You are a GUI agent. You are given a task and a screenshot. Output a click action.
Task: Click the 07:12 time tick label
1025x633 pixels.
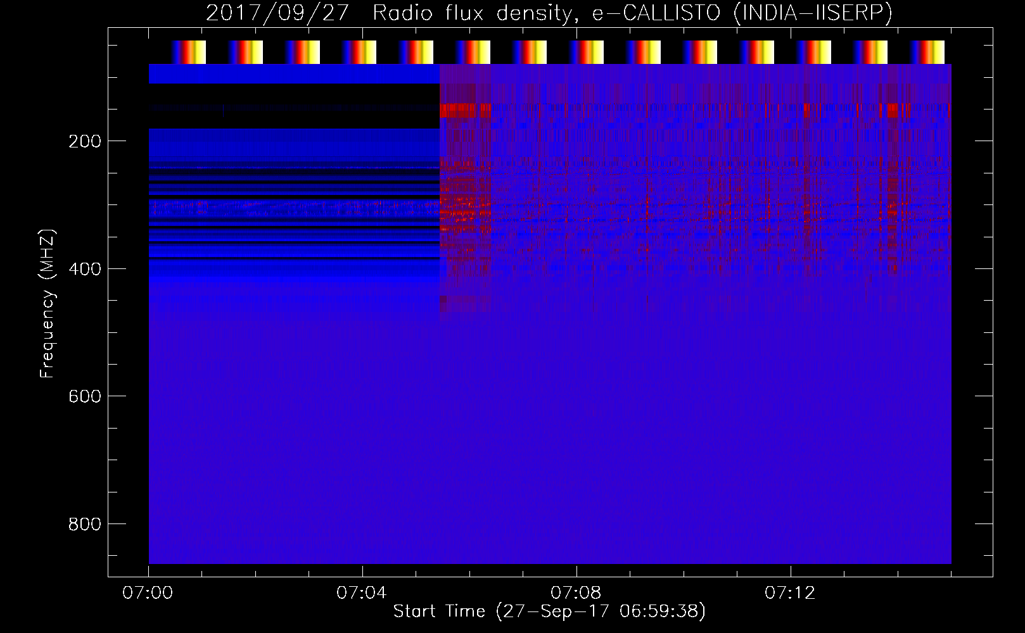(790, 593)
